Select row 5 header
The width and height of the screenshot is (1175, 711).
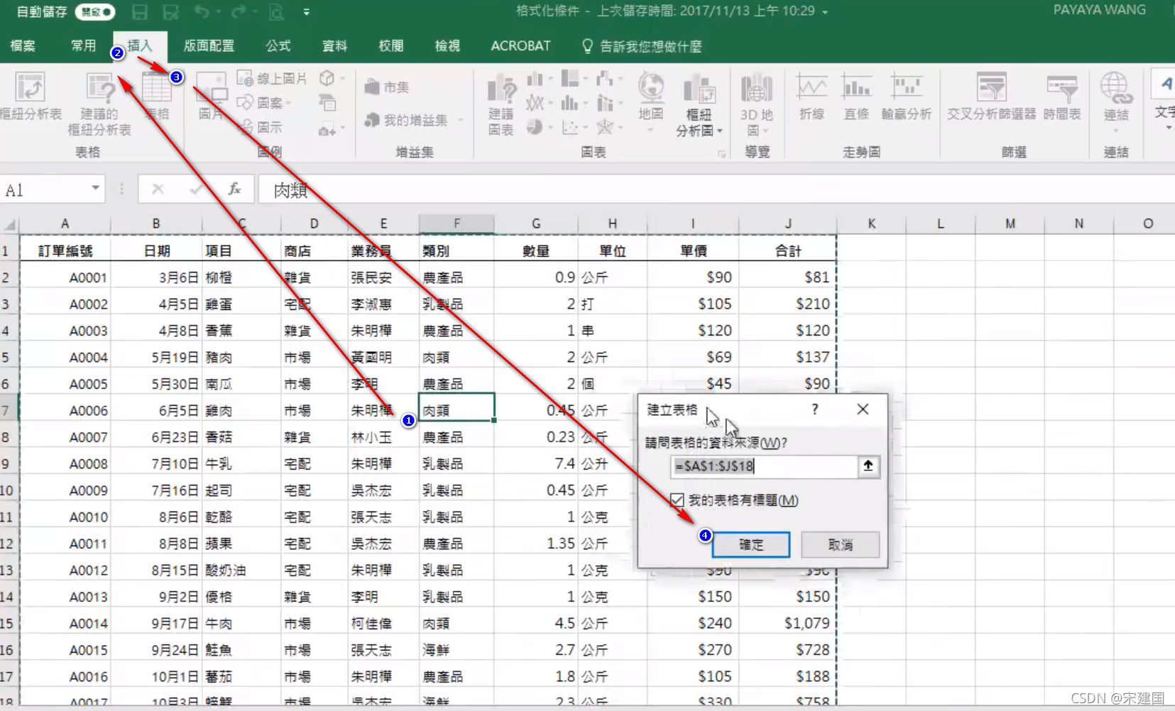7,357
